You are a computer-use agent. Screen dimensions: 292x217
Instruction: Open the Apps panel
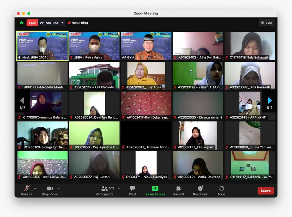click(221, 188)
